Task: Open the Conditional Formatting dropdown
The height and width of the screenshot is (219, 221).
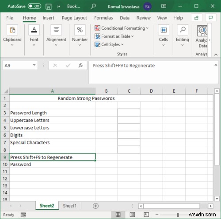Action: [x=122, y=28]
